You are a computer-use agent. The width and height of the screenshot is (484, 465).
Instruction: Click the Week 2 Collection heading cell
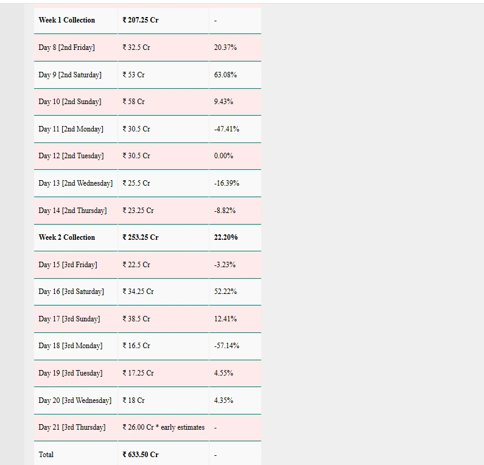coord(67,237)
